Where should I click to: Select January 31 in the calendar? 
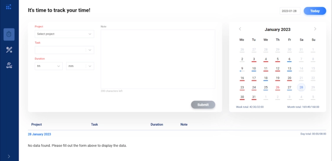pyautogui.click(x=254, y=97)
